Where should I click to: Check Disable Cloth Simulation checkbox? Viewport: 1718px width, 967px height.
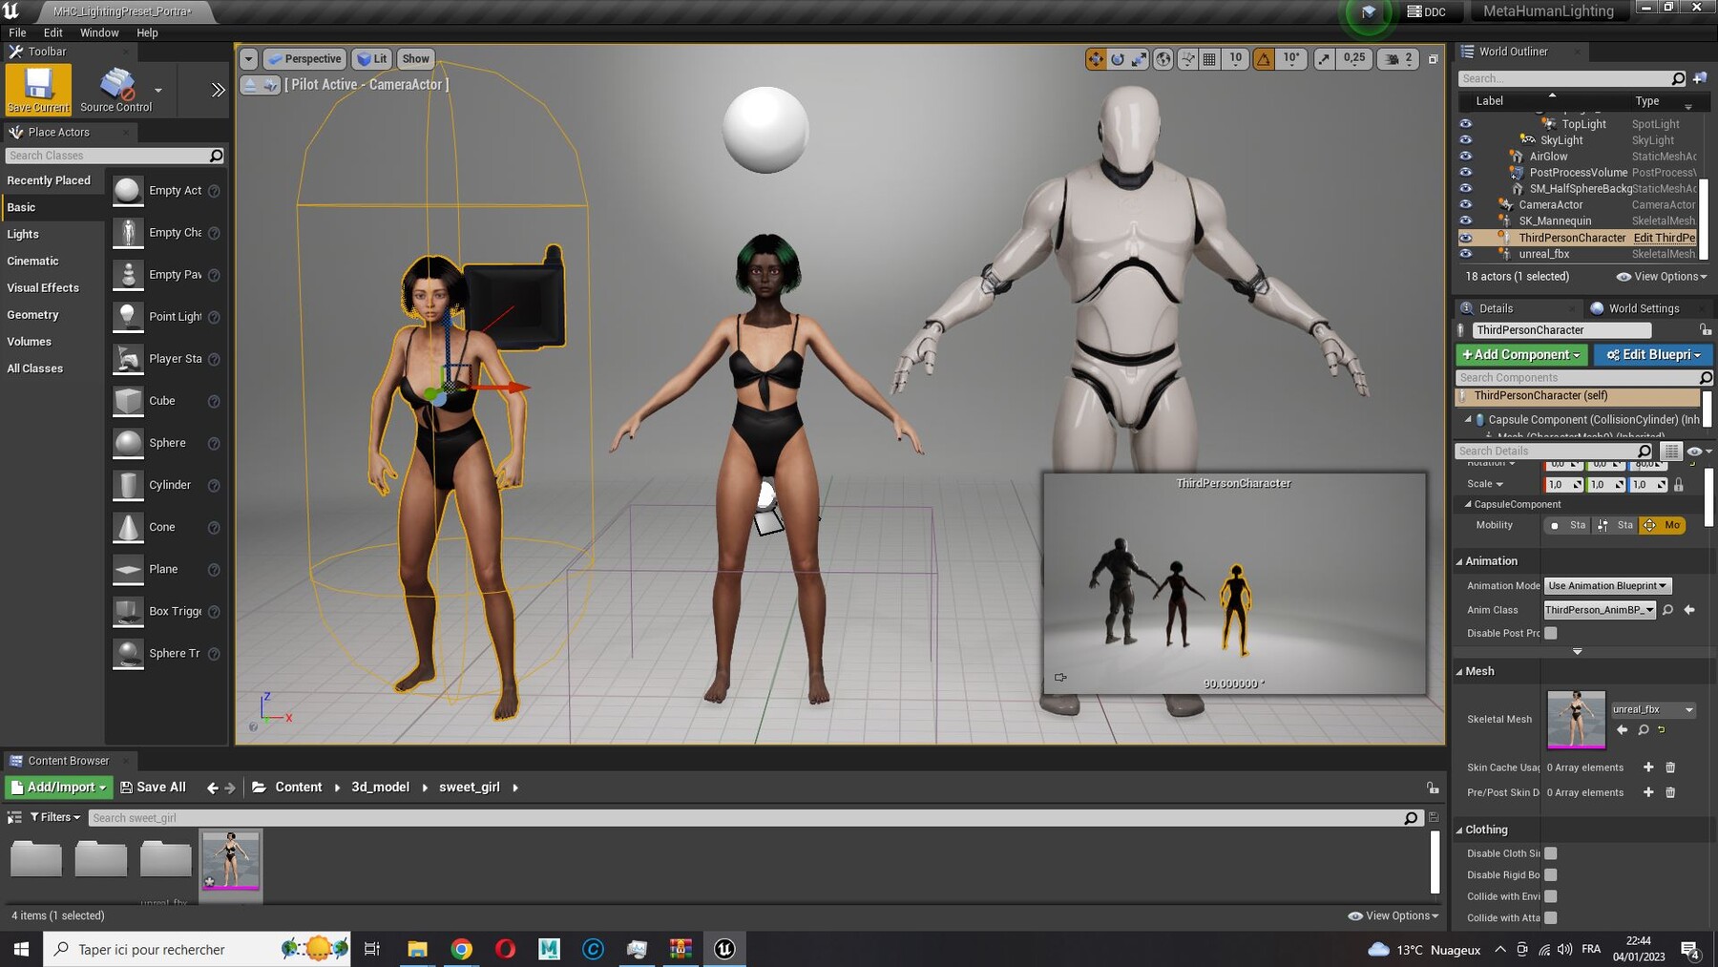click(1551, 853)
